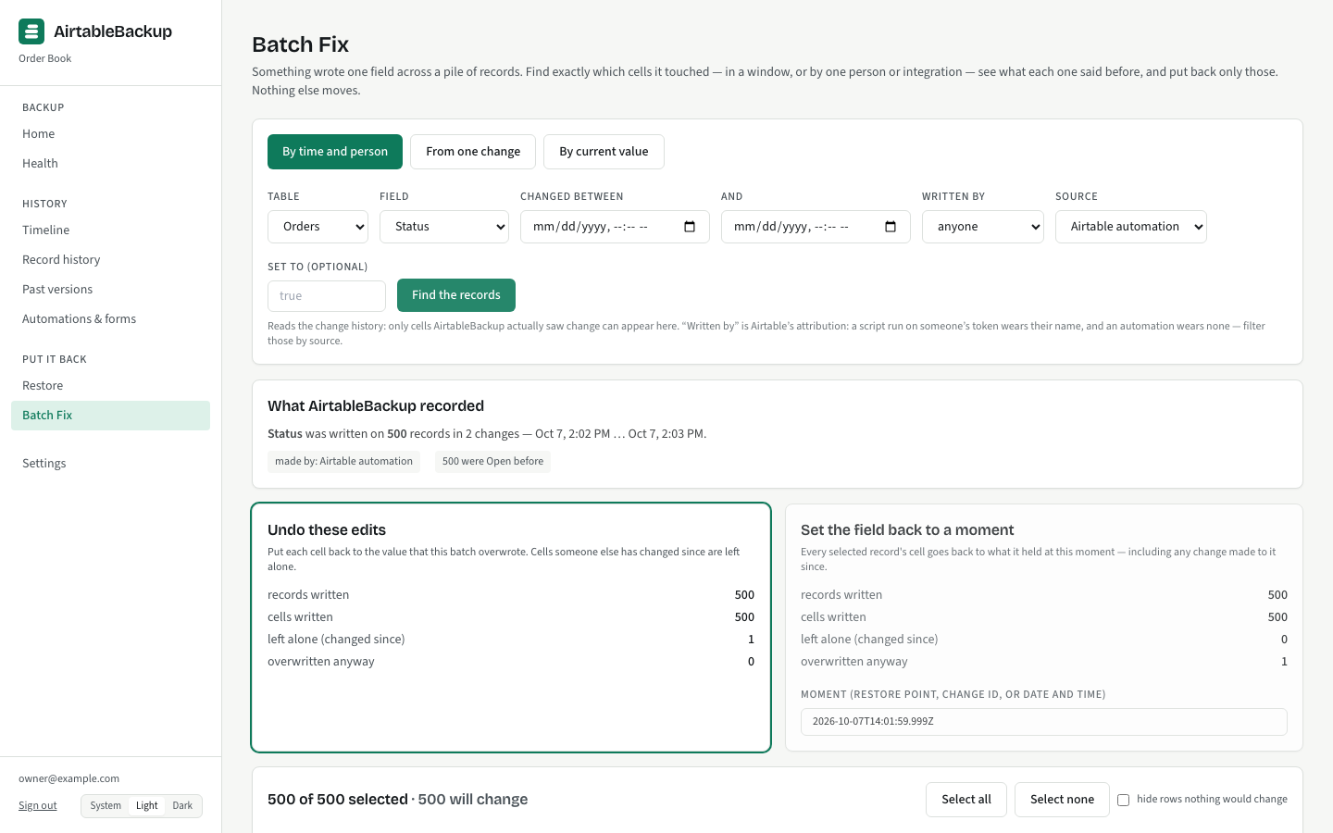
Task: Go to Restore page
Action: point(110,386)
